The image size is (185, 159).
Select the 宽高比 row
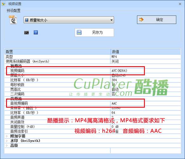click(x=93, y=89)
